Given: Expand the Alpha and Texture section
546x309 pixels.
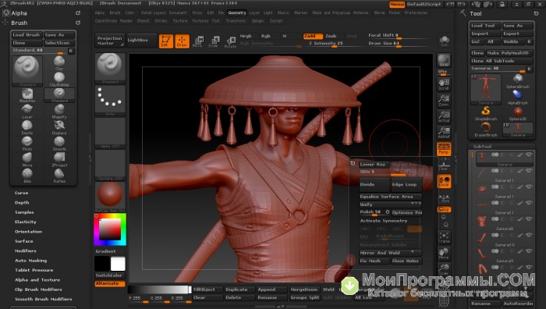Looking at the screenshot, I should click(x=37, y=280).
